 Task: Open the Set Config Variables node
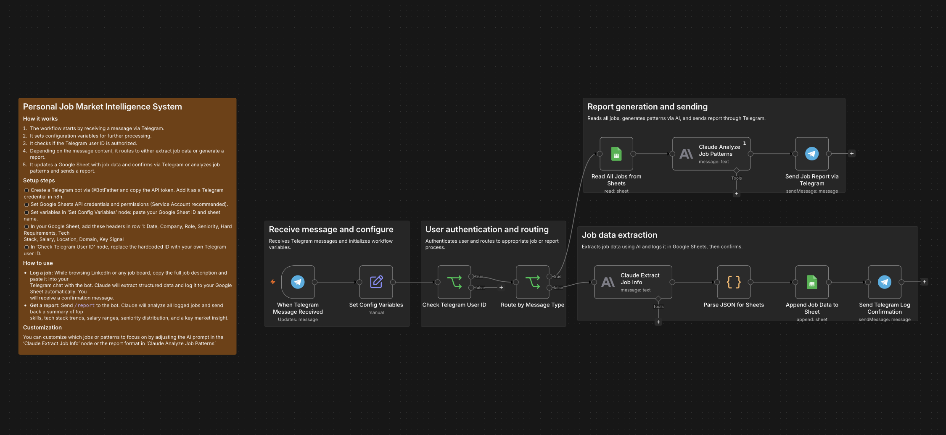click(376, 282)
